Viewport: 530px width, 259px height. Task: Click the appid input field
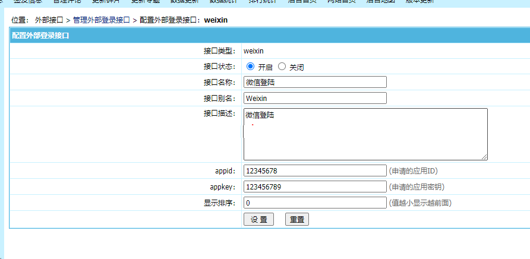click(315, 170)
